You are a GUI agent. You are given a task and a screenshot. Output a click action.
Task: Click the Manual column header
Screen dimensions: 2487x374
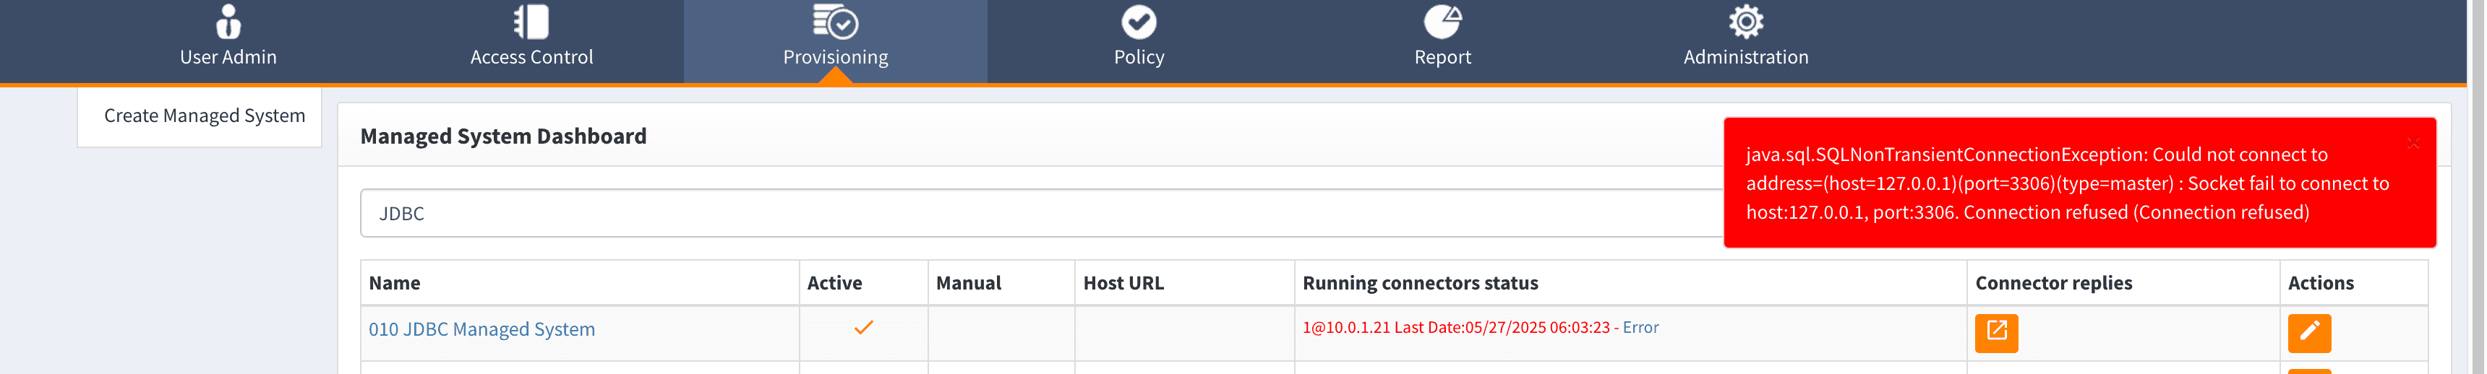[x=967, y=284]
